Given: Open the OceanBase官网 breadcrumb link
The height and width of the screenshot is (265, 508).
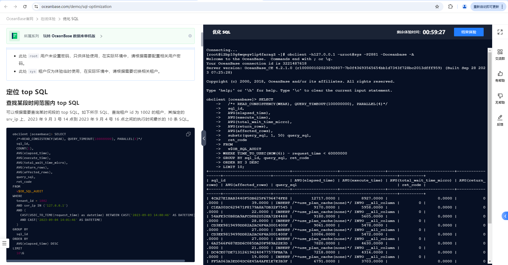Looking at the screenshot, I should click(20, 19).
